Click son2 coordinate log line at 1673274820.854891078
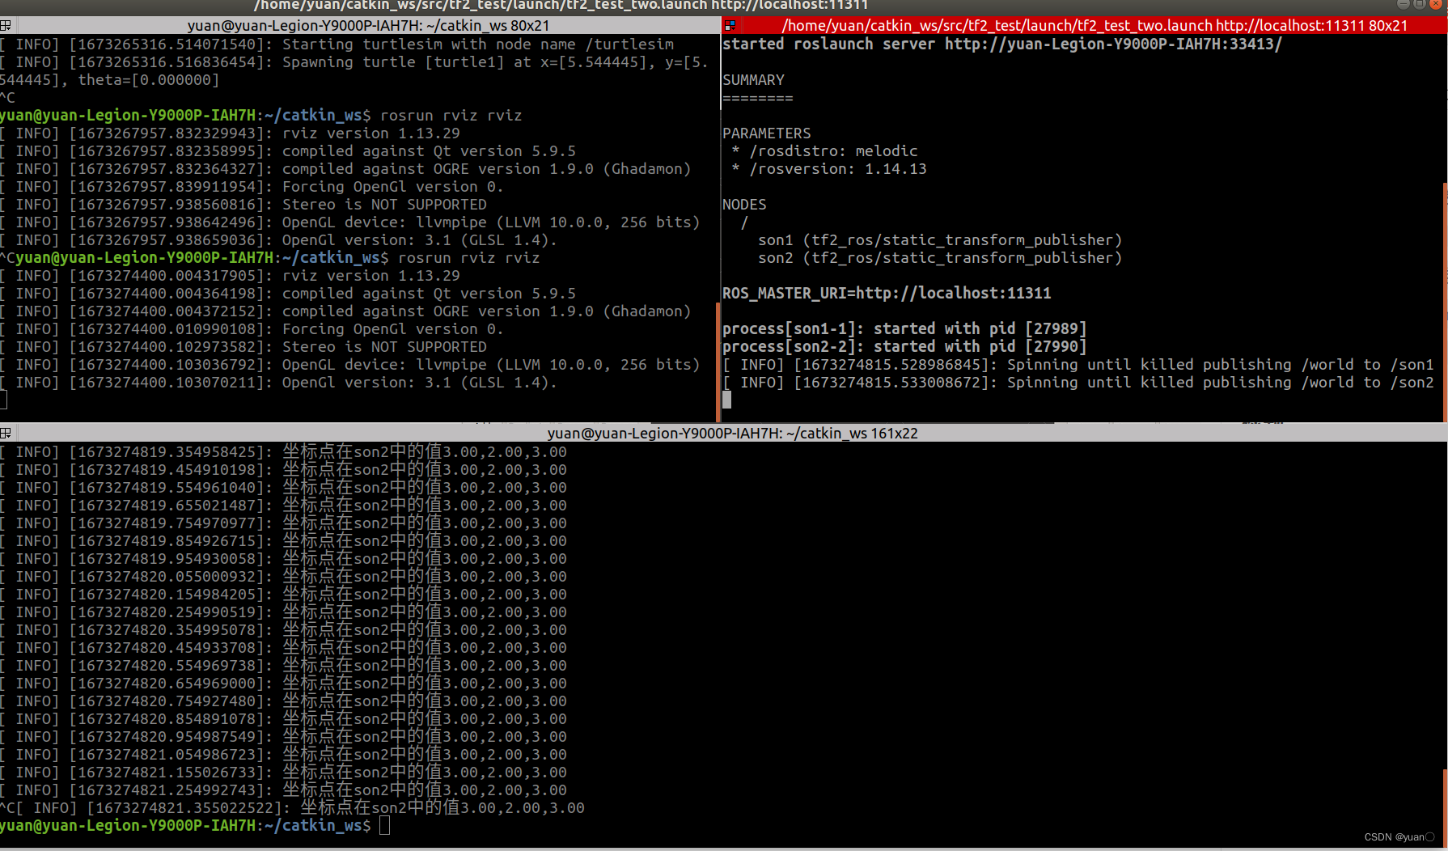Screen dimensions: 1448x851 click(x=283, y=719)
